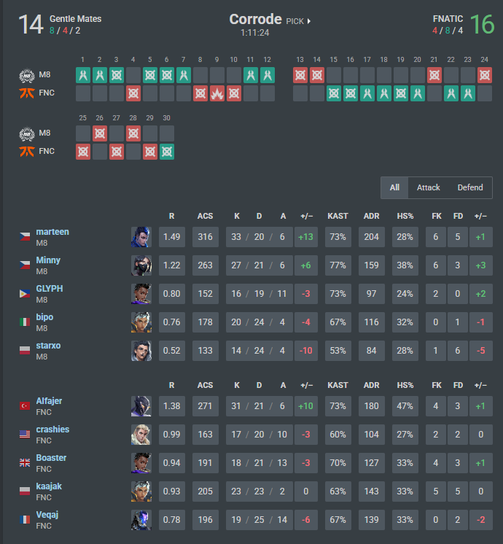Click M8 round 3 elimination icon
503x544 pixels.
[117, 75]
